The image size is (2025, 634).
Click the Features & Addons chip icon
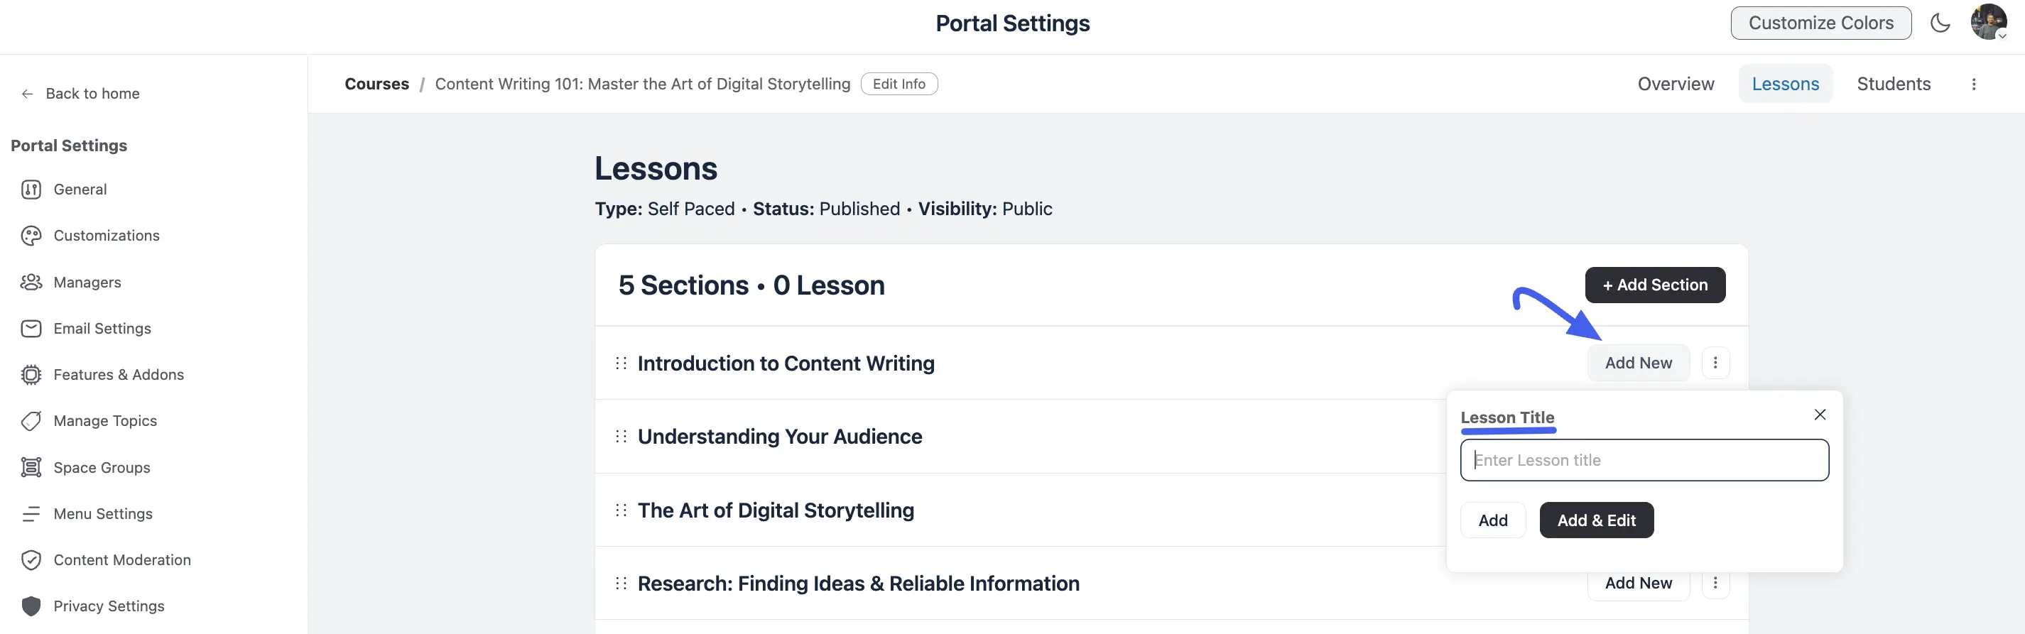pyautogui.click(x=31, y=375)
